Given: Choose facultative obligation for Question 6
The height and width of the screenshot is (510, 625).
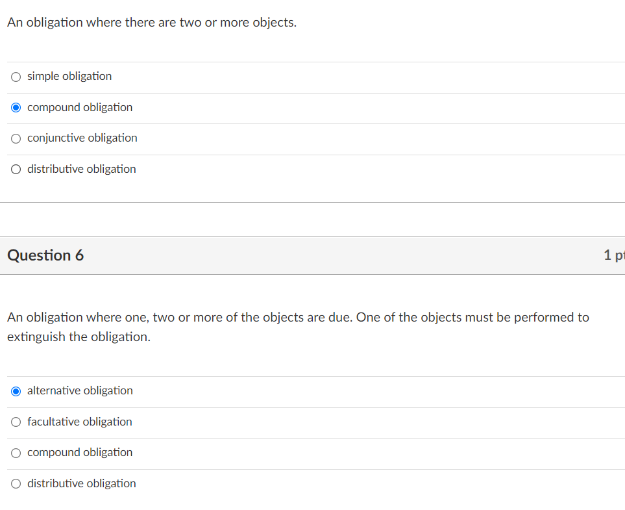Looking at the screenshot, I should click(x=16, y=422).
